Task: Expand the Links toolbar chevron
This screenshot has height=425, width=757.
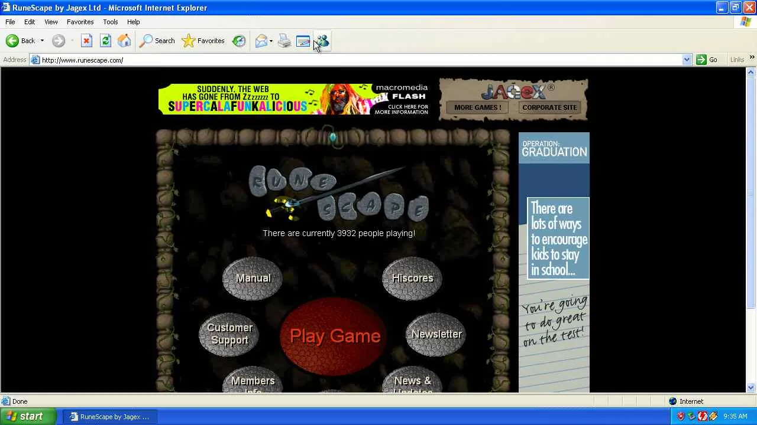Action: (752, 58)
